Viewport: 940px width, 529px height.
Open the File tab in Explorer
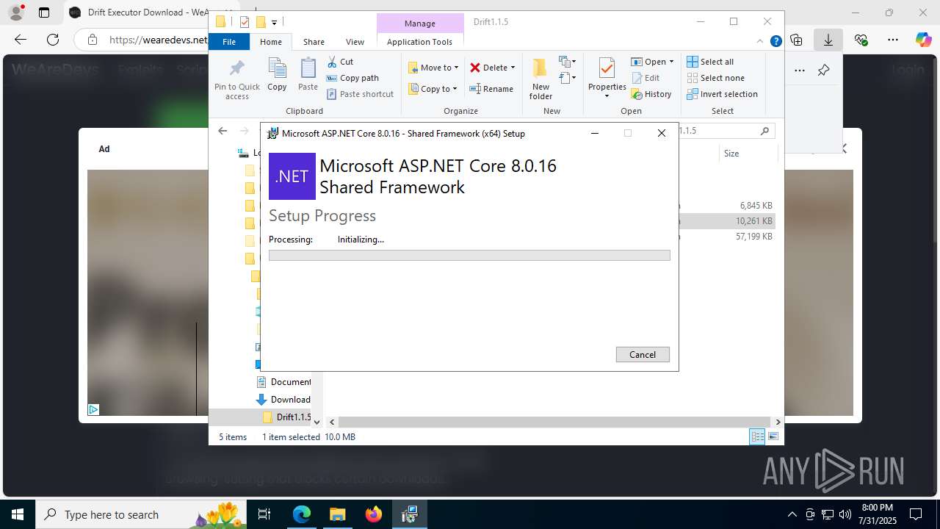coord(229,42)
